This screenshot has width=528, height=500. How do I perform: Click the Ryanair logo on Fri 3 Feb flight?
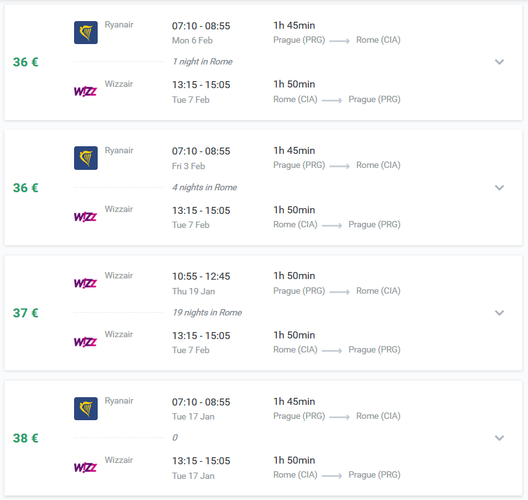click(86, 158)
